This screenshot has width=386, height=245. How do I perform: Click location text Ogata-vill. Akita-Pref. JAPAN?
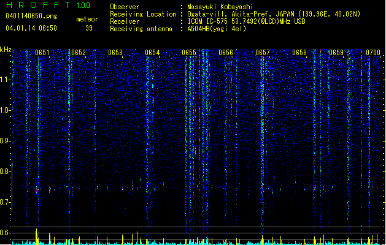click(x=241, y=14)
